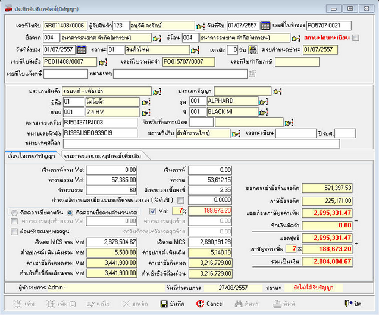The width and height of the screenshot is (379, 315).
Task: Uncheck the Vat checkbox
Action: tap(152, 211)
